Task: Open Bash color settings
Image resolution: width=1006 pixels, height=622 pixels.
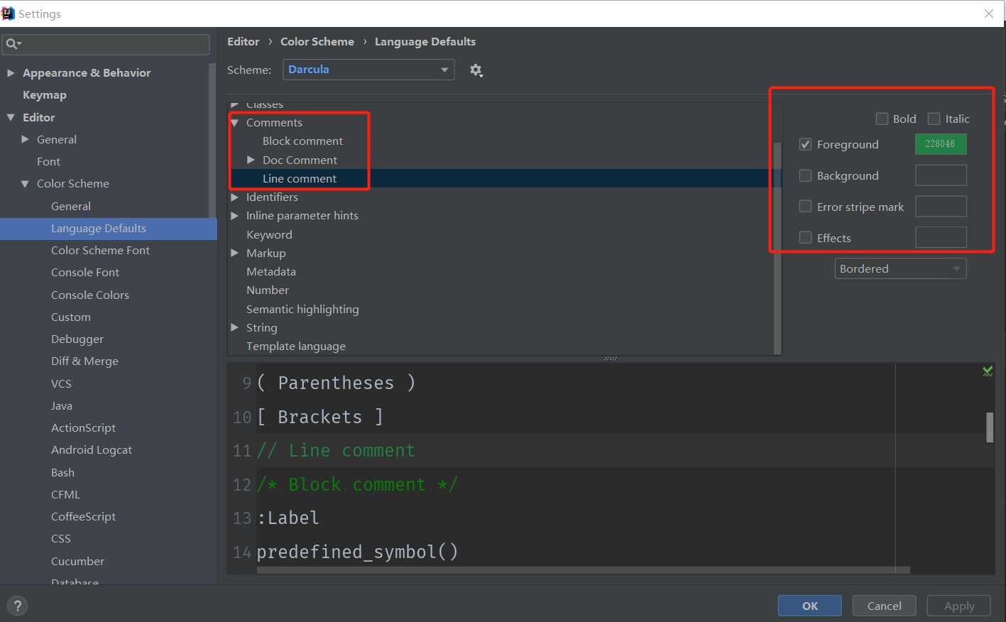Action: 62,472
